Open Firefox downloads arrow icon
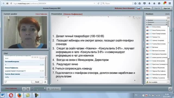 coord(149,4)
